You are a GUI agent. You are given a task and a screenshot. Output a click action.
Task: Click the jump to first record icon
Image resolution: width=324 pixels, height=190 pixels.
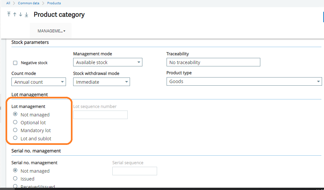[9, 14]
